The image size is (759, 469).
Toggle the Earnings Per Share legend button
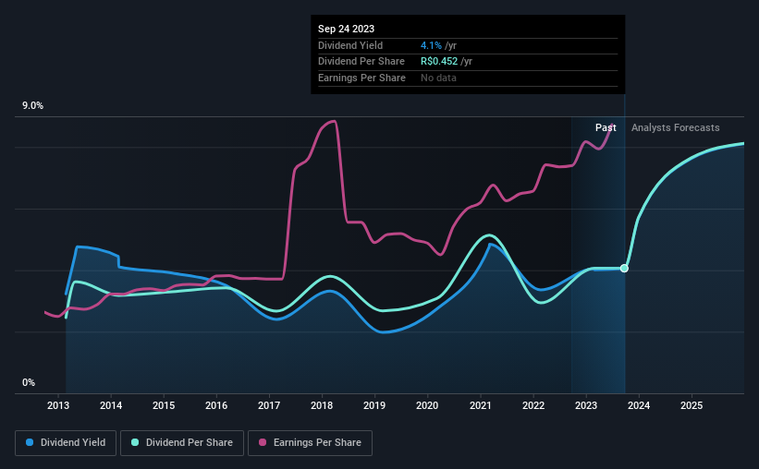tap(310, 443)
